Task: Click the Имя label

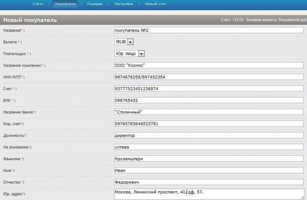Action: tap(9, 170)
